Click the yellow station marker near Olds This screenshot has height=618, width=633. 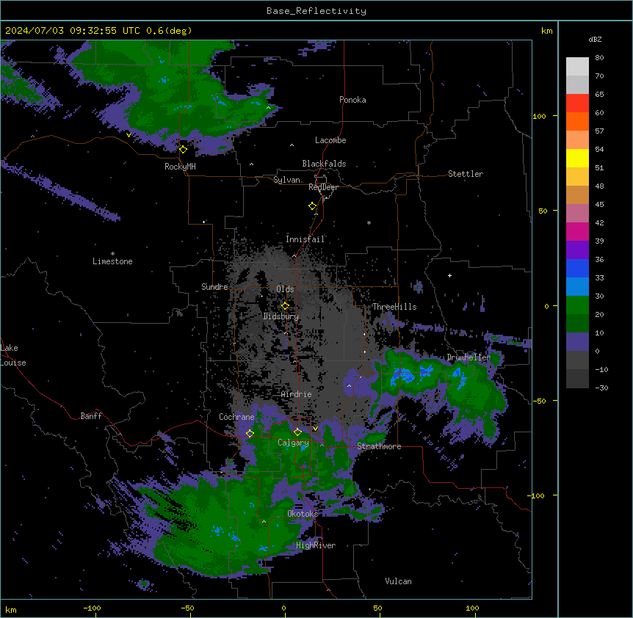[x=285, y=305]
